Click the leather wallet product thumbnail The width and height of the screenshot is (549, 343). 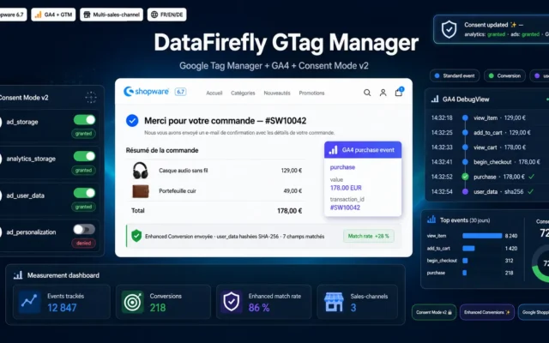(141, 191)
